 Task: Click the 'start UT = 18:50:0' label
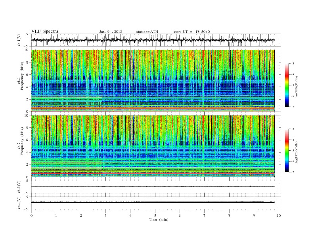(x=191, y=32)
